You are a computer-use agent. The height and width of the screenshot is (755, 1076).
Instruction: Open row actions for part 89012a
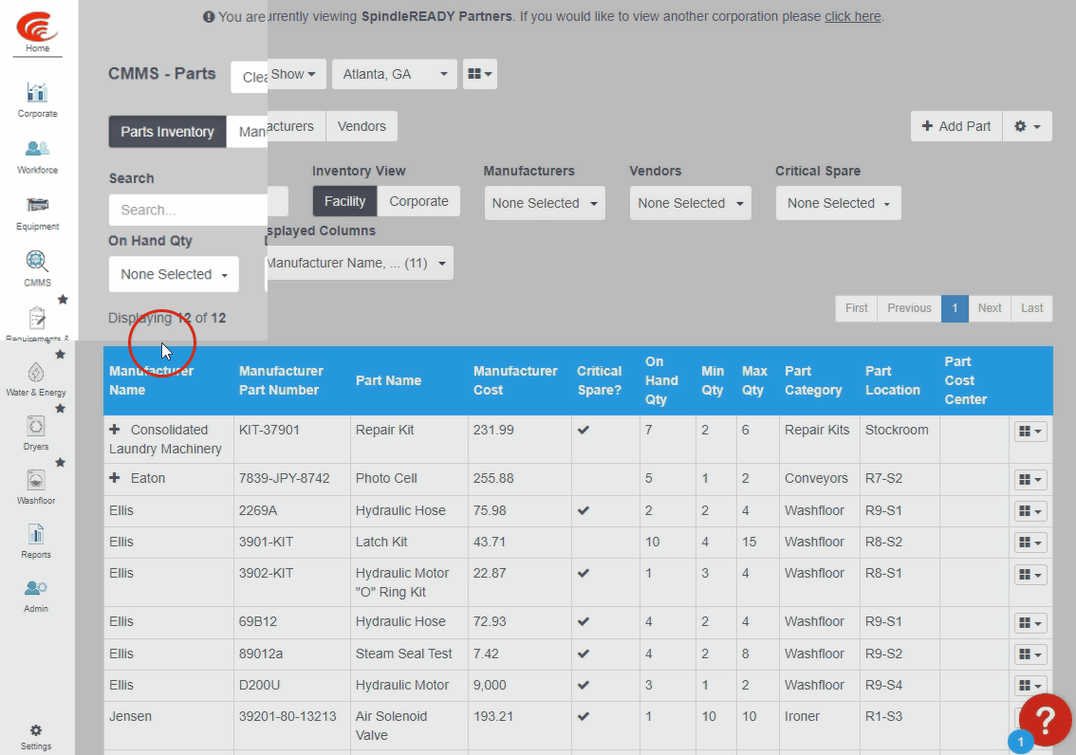point(1030,654)
